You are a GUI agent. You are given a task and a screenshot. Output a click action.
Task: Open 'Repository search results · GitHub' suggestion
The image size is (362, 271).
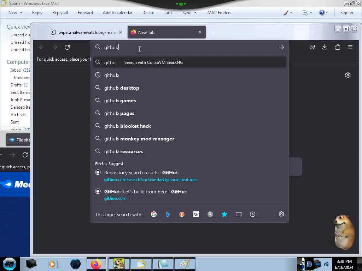(x=189, y=176)
